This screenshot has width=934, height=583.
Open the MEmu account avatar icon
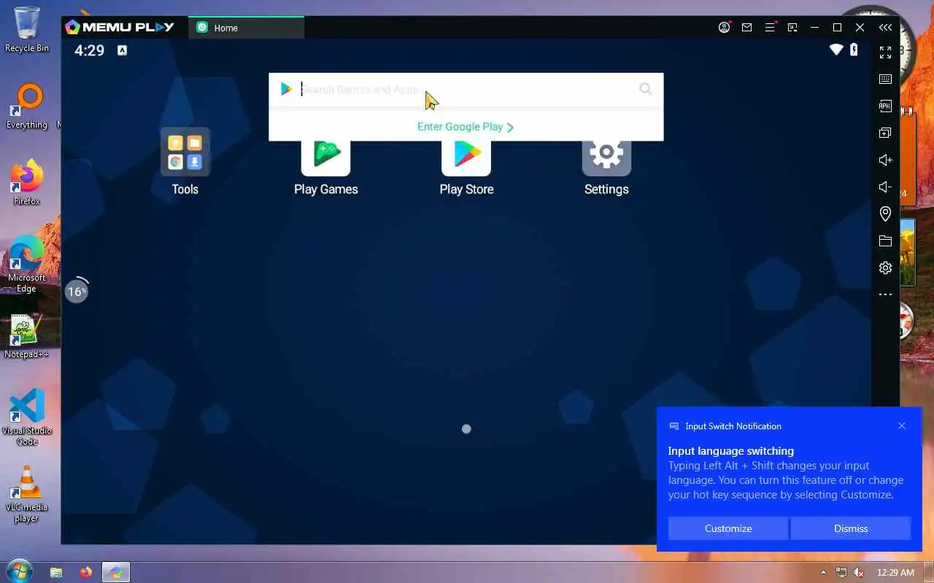pyautogui.click(x=724, y=28)
